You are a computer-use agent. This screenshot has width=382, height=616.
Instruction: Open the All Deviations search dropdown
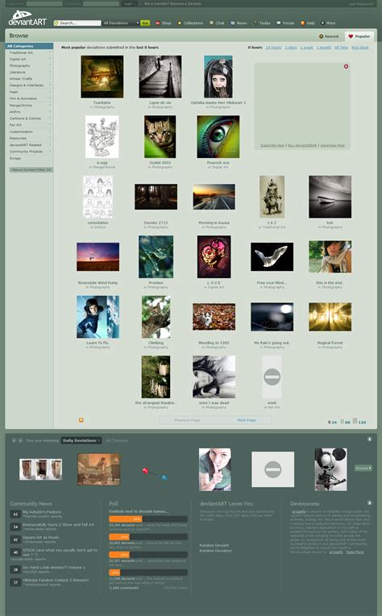point(121,23)
